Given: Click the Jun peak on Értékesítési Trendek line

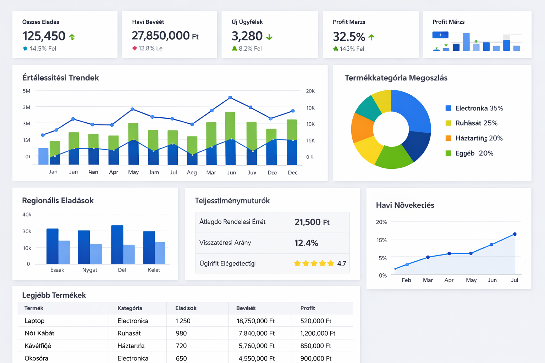Looking at the screenshot, I should [x=230, y=97].
